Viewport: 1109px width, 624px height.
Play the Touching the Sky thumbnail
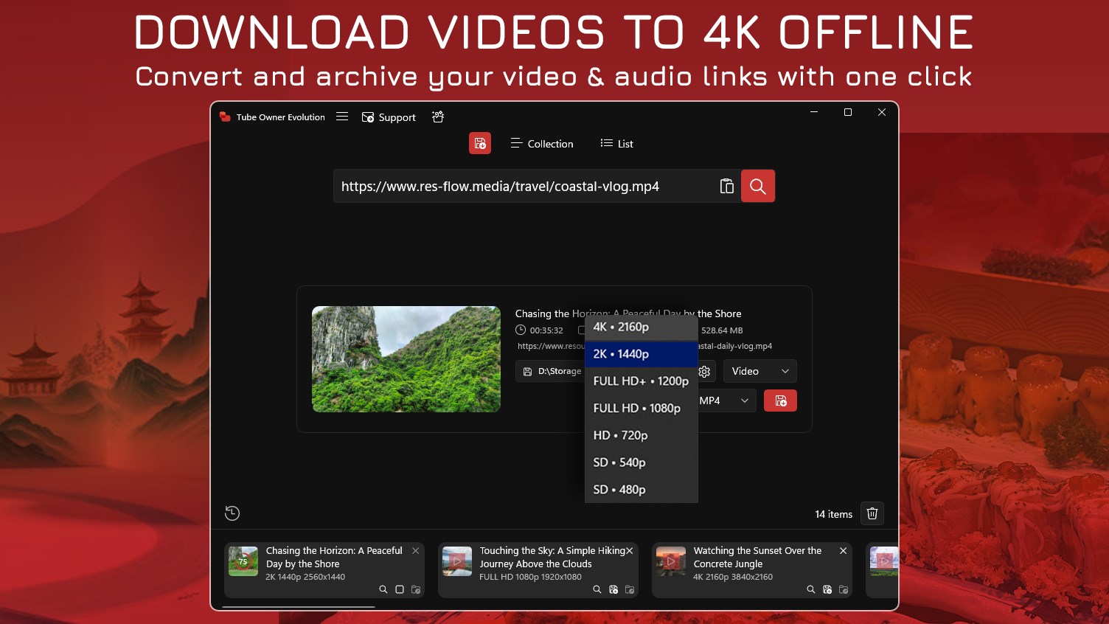(x=457, y=561)
